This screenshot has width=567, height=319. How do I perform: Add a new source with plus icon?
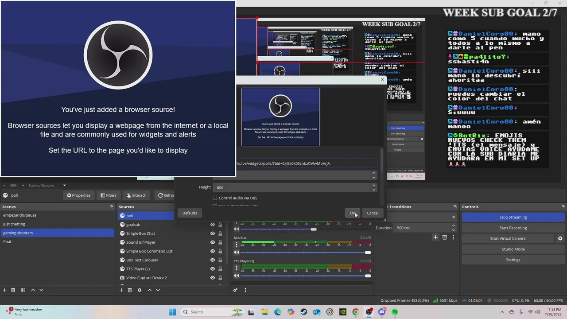pyautogui.click(x=121, y=290)
